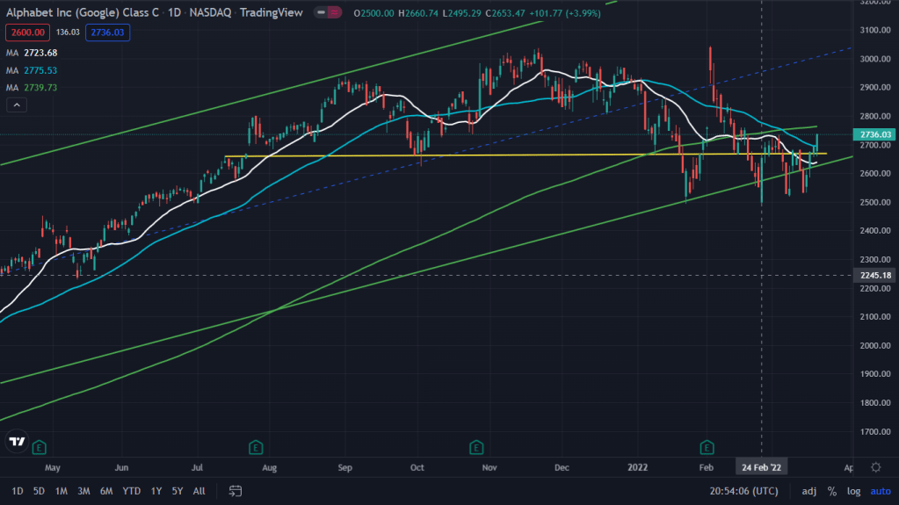The image size is (899, 505).
Task: Select the 1D time range
Action: [18, 490]
